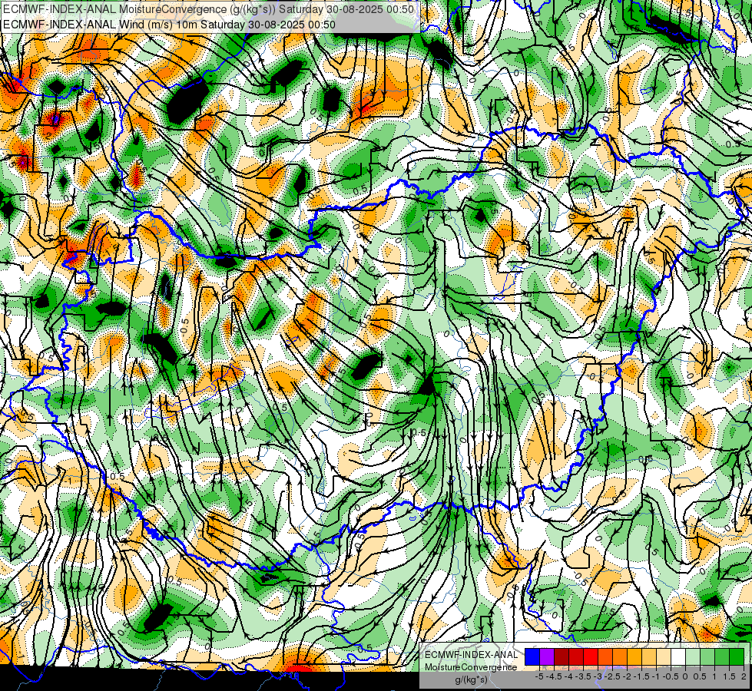Image resolution: width=752 pixels, height=691 pixels.
Task: Click the blue legend swatch below -5
Action: (x=532, y=656)
